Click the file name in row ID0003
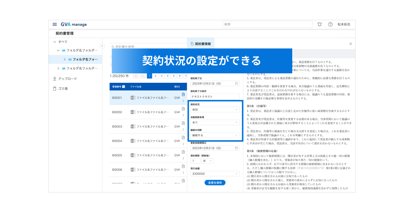This screenshot has width=404, height=212. coord(153,127)
